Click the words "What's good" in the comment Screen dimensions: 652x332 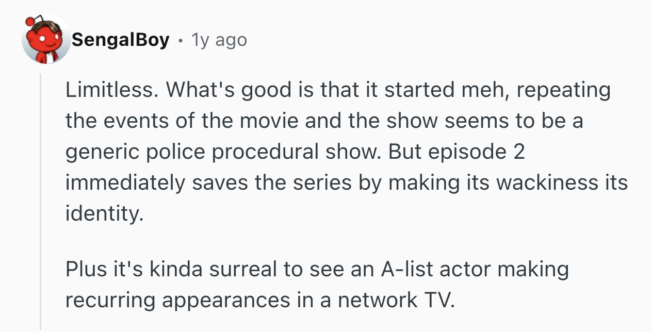point(221,90)
